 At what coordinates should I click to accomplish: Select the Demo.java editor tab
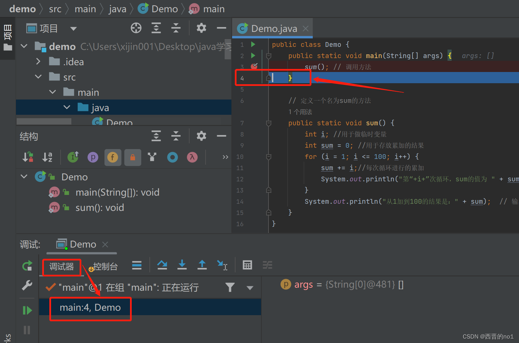[272, 29]
